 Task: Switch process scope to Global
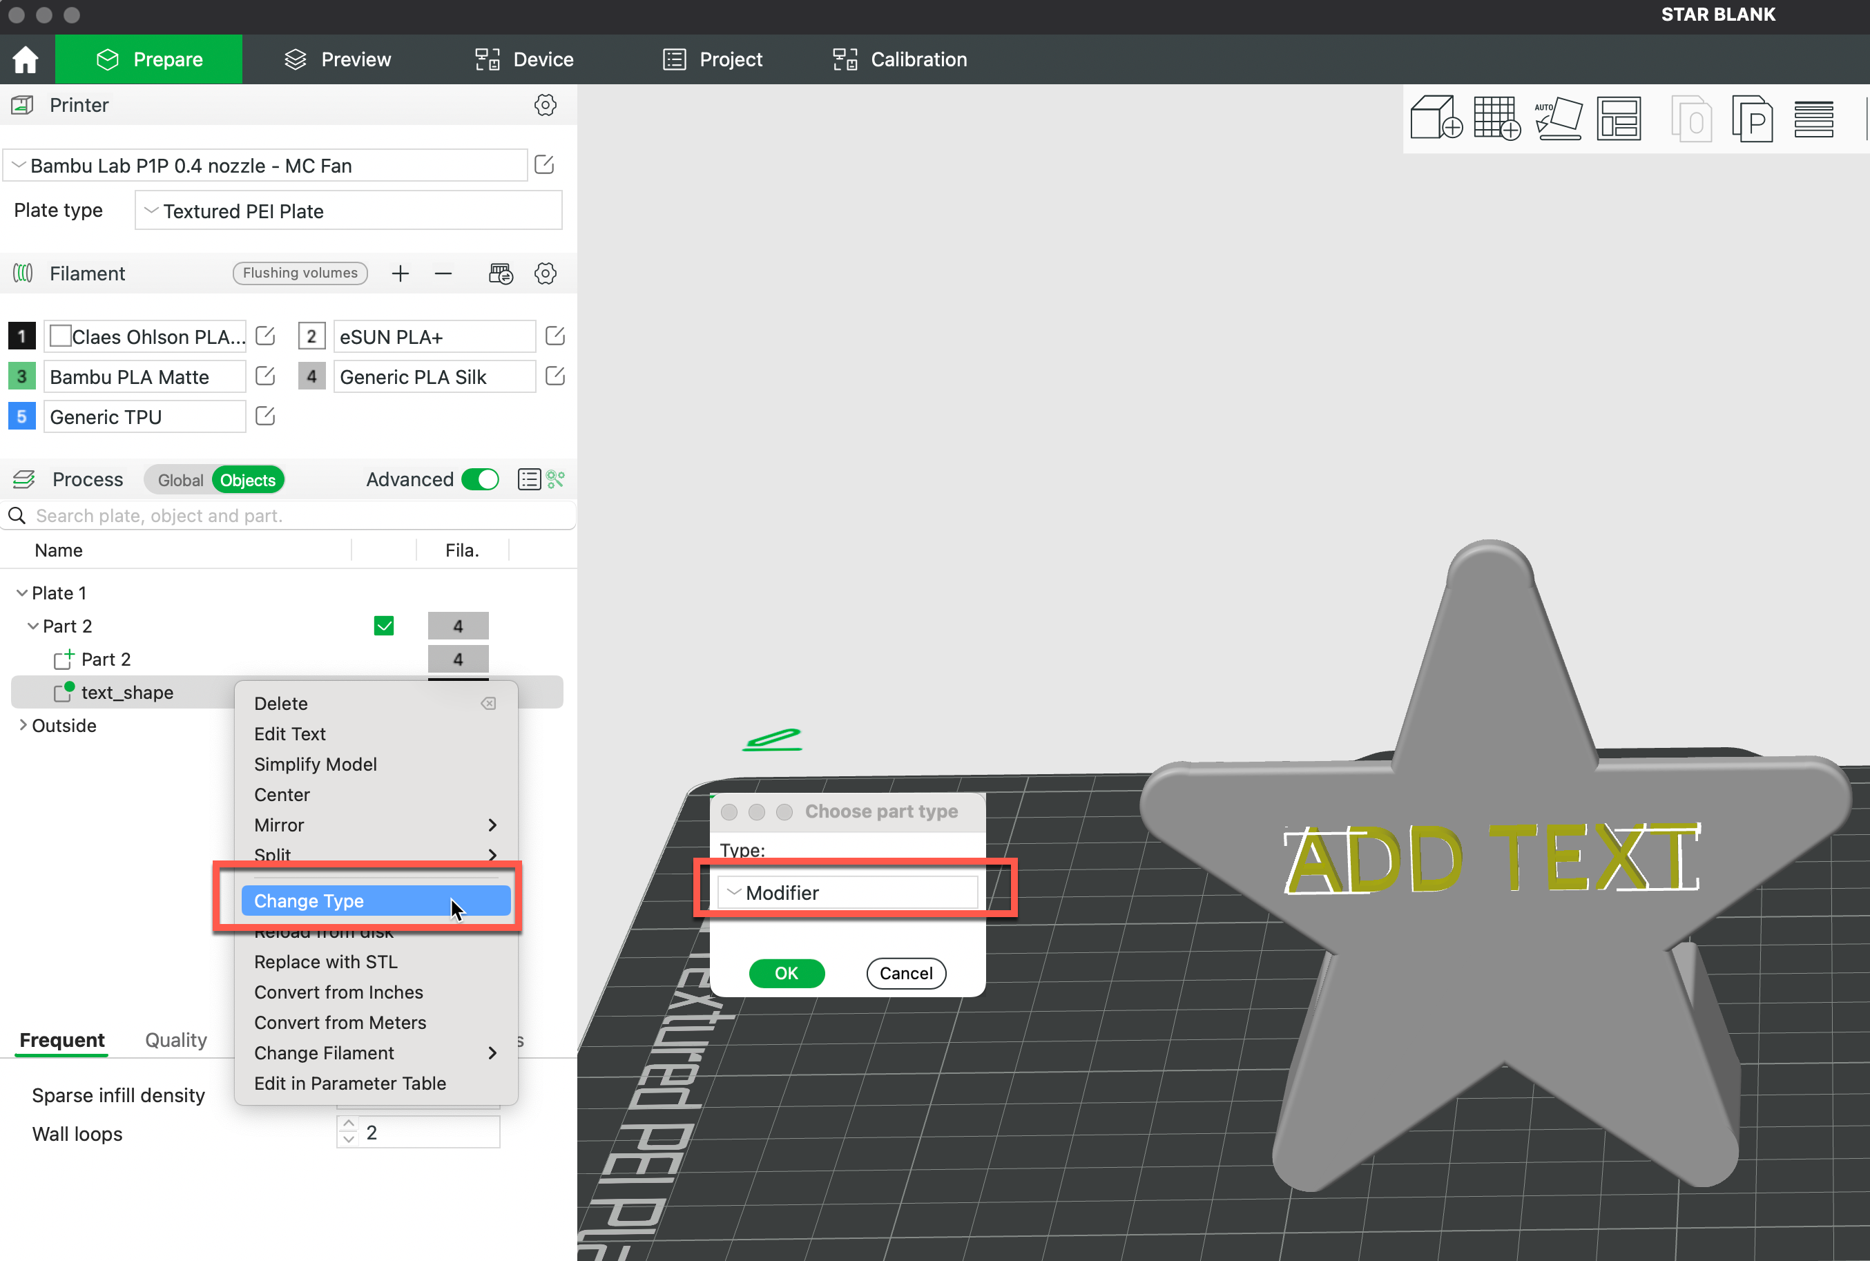180,480
